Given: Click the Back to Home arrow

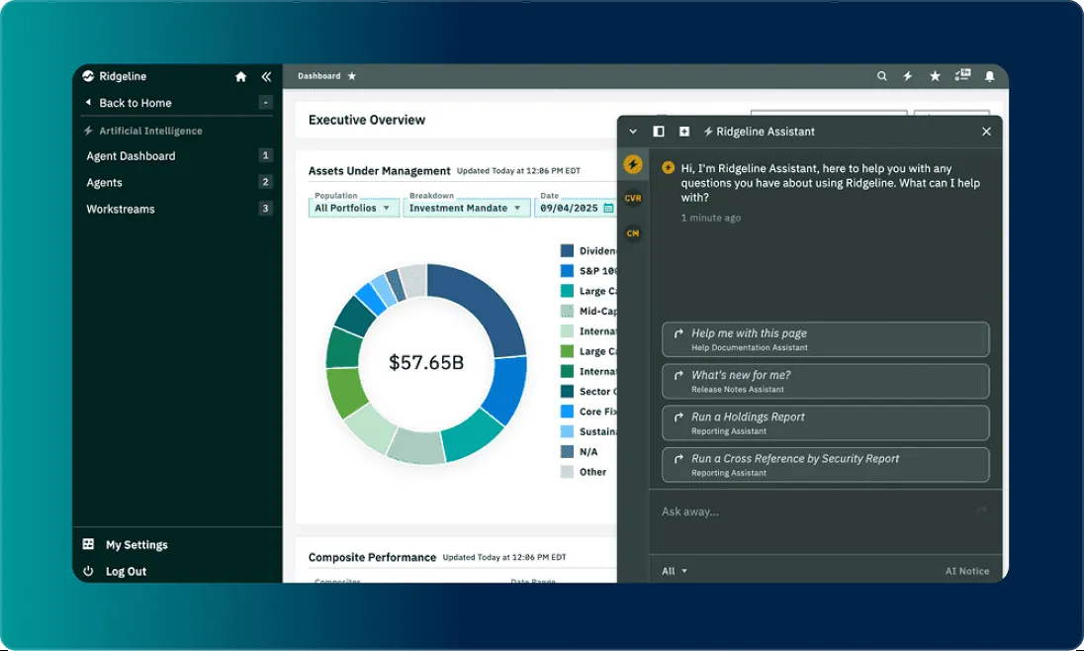Looking at the screenshot, I should click(88, 102).
